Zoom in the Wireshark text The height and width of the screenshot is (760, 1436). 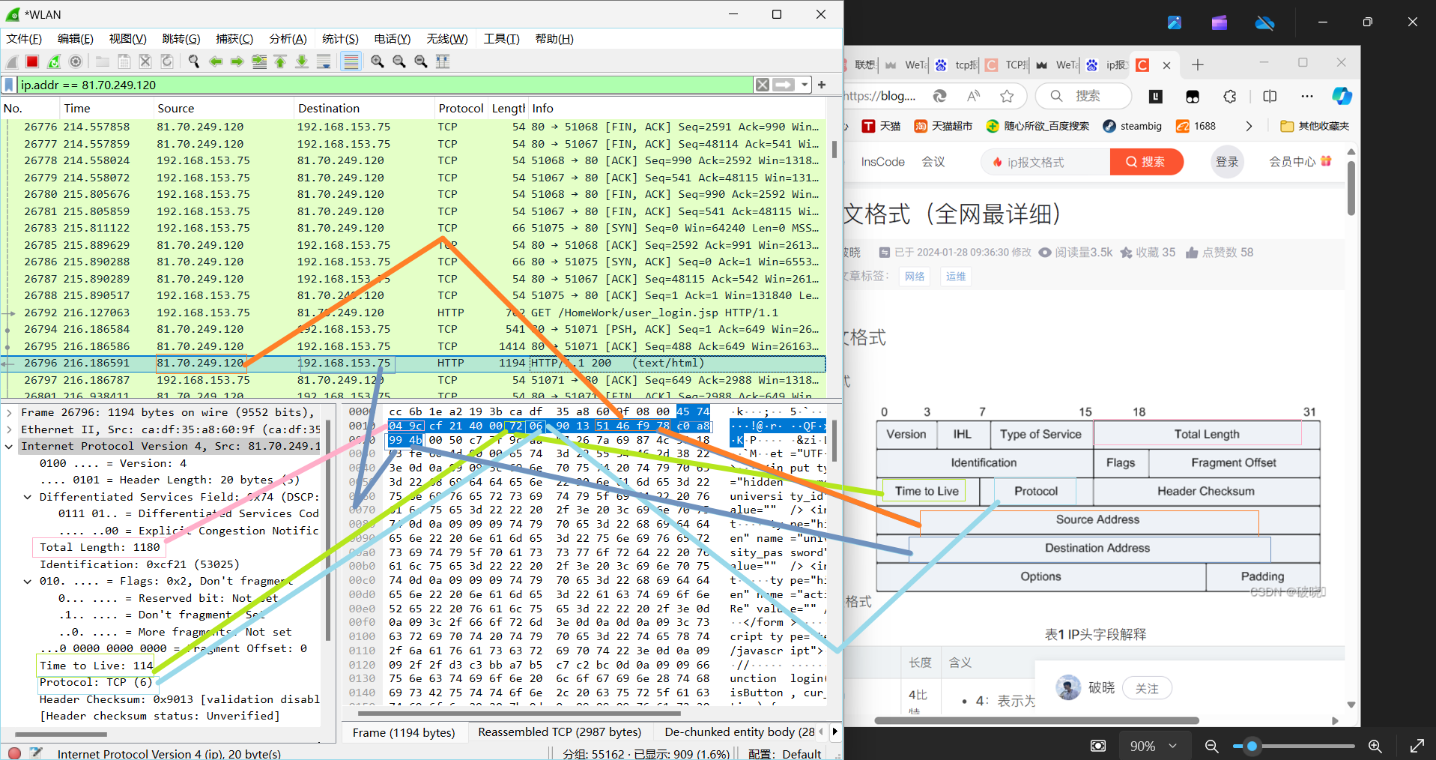[x=378, y=61]
